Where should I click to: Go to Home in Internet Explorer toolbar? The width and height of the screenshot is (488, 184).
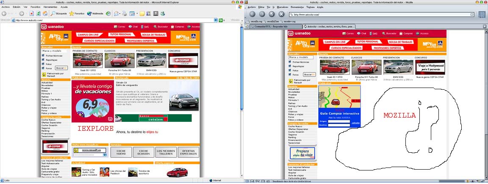[45, 14]
